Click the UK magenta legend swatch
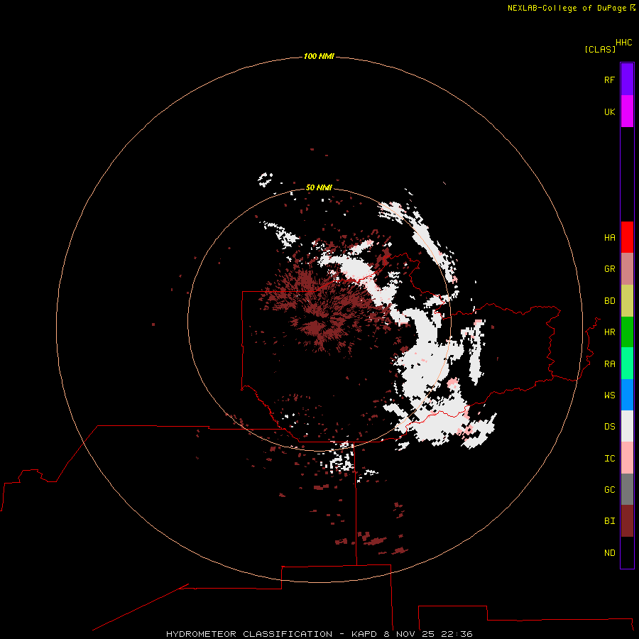The height and width of the screenshot is (639, 639). 627,111
